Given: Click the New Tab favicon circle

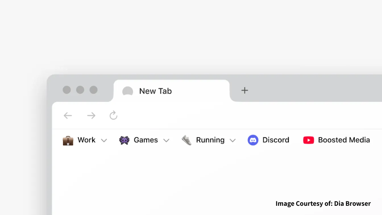Looking at the screenshot, I should click(x=128, y=91).
